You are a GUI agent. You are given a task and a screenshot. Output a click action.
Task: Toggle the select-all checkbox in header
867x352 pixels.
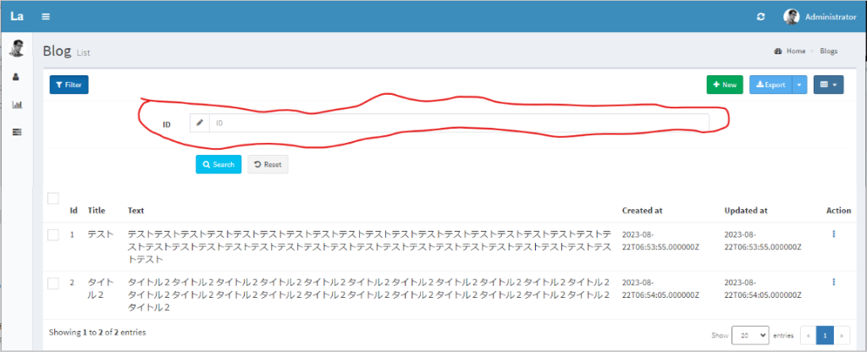pyautogui.click(x=53, y=198)
